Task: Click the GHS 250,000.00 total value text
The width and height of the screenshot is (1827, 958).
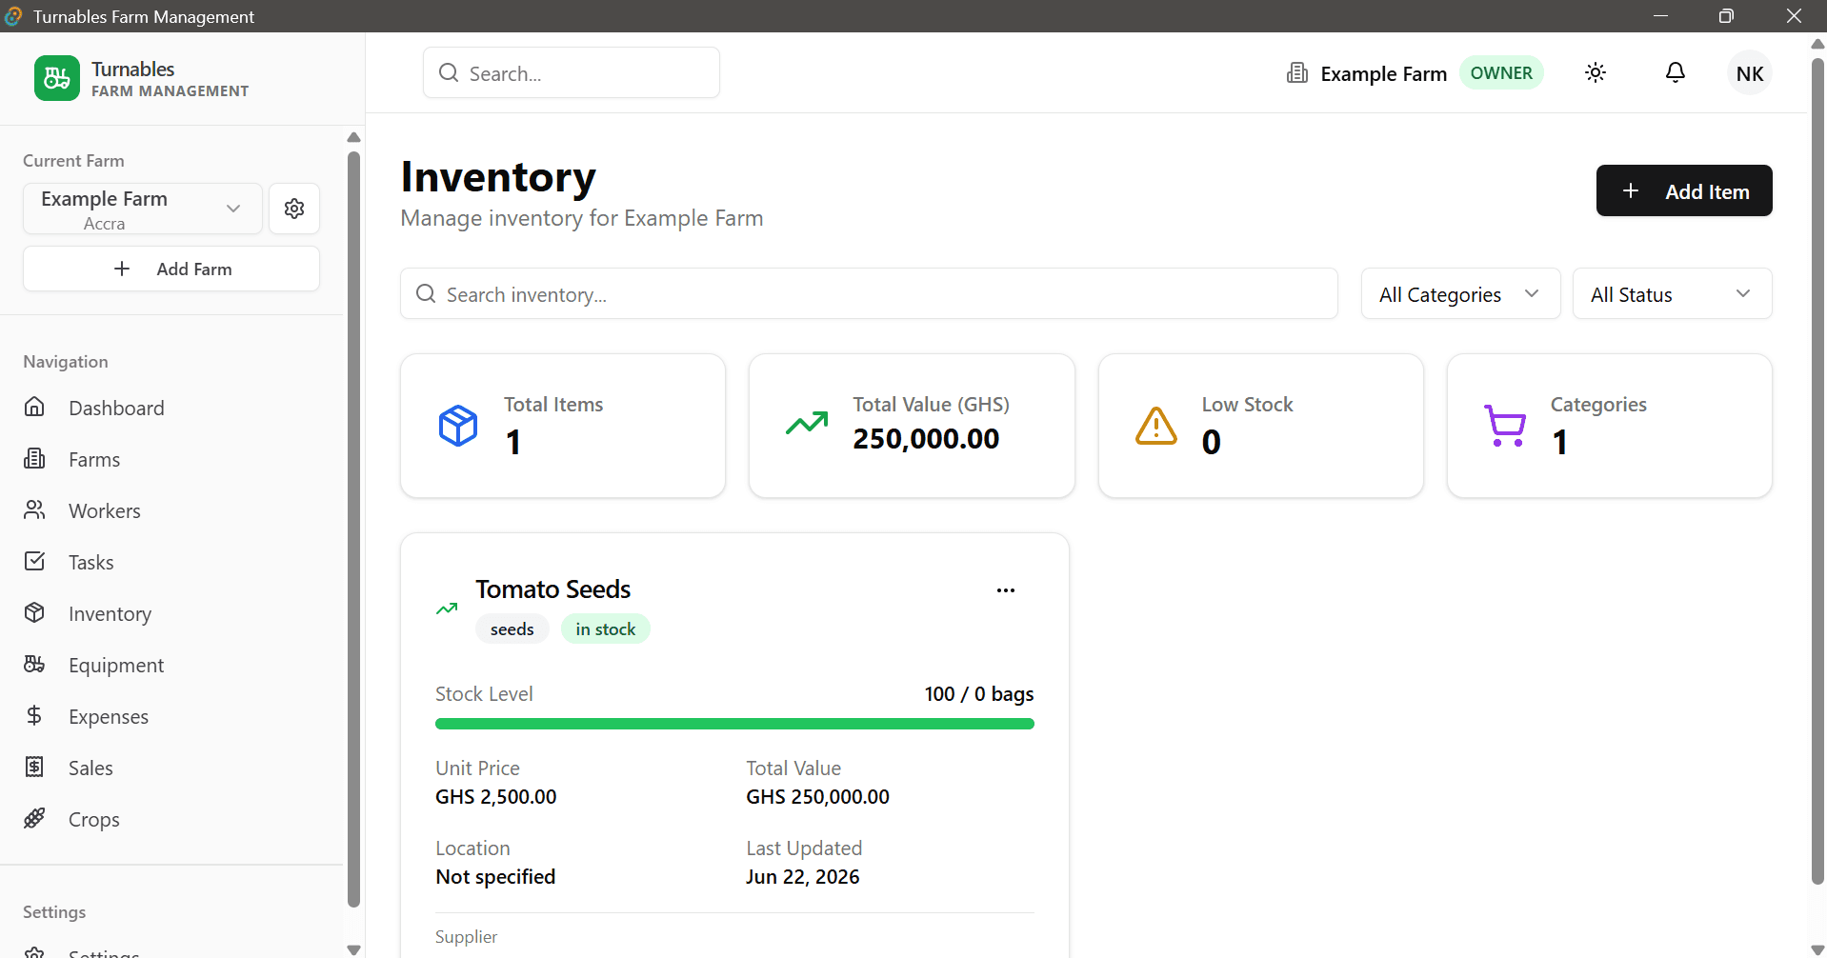Action: (x=817, y=797)
